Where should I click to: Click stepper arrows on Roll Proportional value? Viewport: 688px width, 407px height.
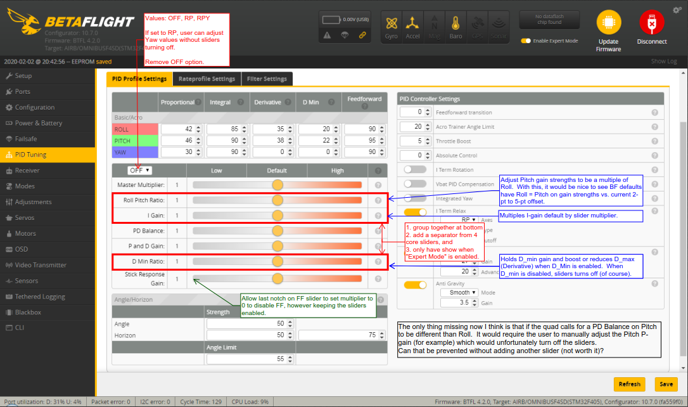click(198, 129)
